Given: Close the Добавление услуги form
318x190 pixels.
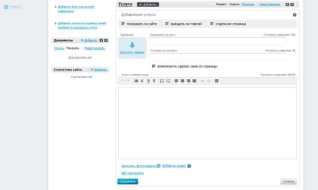Looking at the screenshot, I should (x=294, y=15).
